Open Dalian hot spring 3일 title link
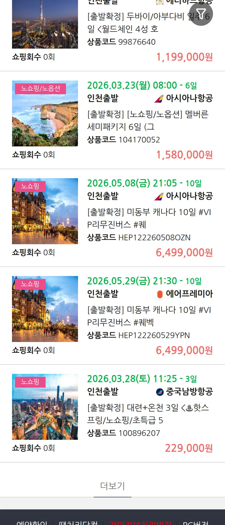This screenshot has height=525, width=225. point(148,414)
